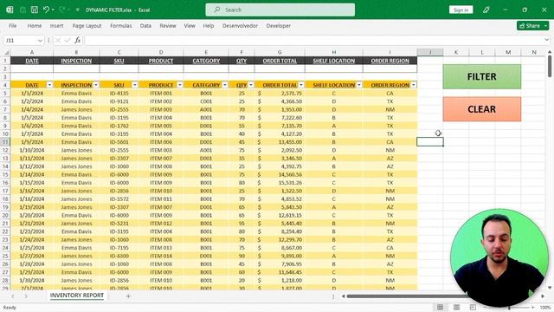This screenshot has width=554, height=312.
Task: Click the Redo arrow icon
Action: click(x=61, y=10)
